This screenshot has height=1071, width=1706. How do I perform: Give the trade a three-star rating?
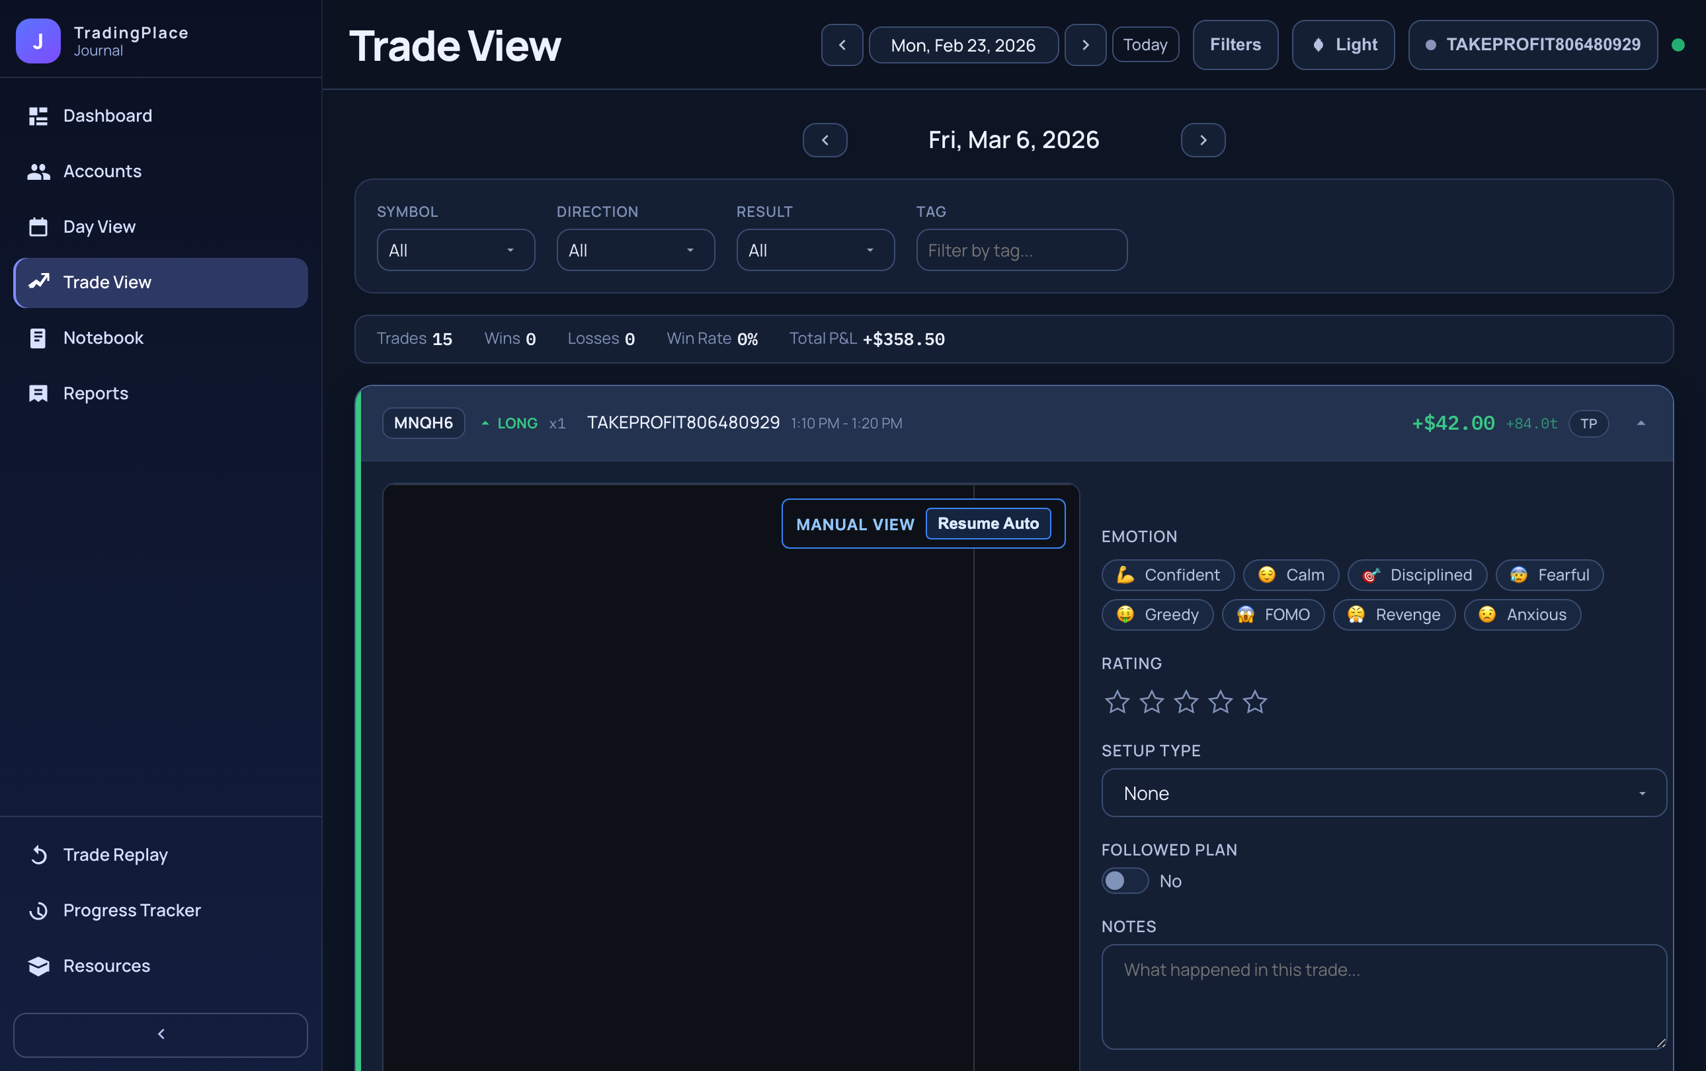pyautogui.click(x=1186, y=701)
